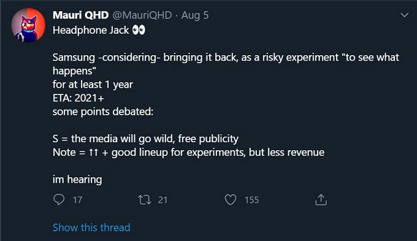Image resolution: width=417 pixels, height=241 pixels.
Task: Retweet this post using the retweet icon
Action: [x=144, y=200]
